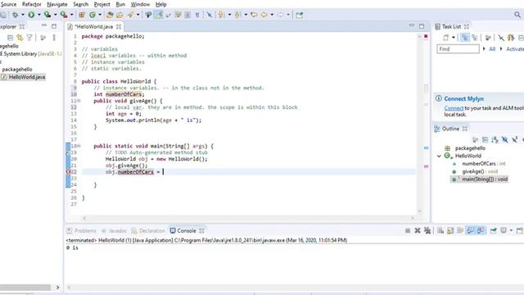Switch to the Declaration tab
Viewport: 524px width, 295px height.
148,231
